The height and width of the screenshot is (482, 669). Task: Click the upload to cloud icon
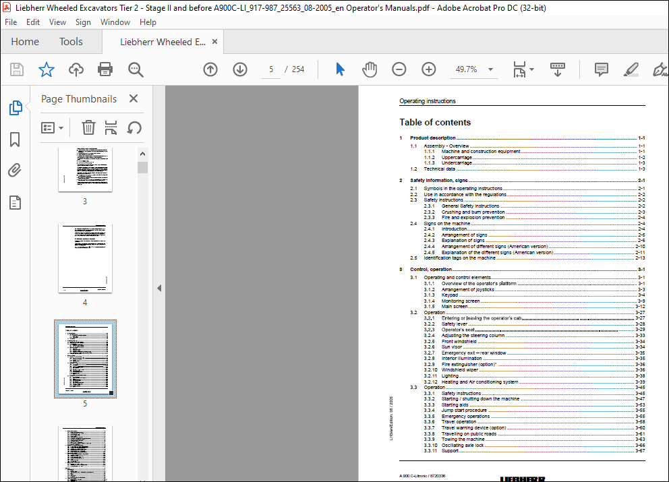76,69
